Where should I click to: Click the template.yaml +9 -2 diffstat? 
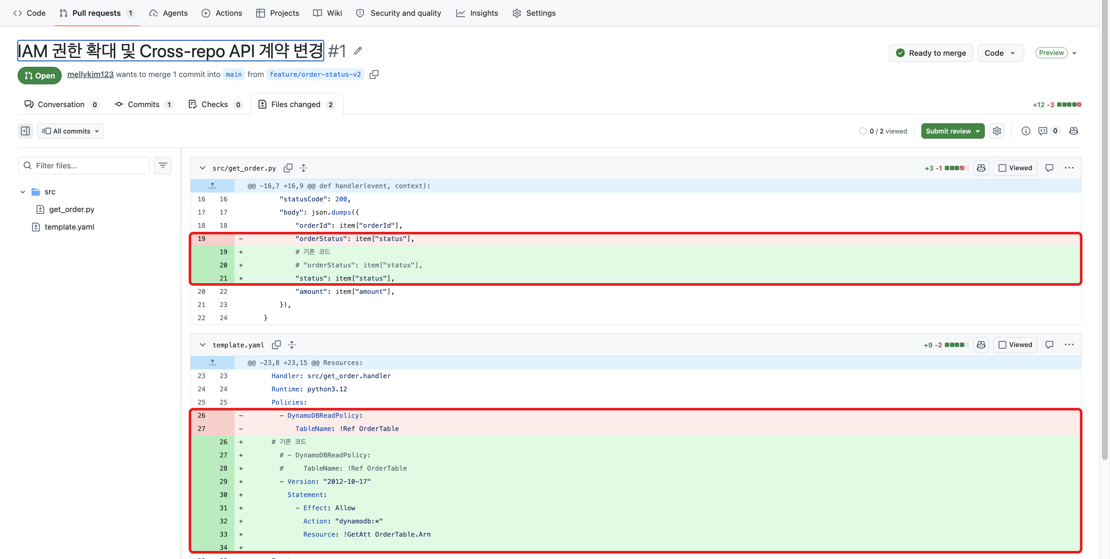[946, 344]
